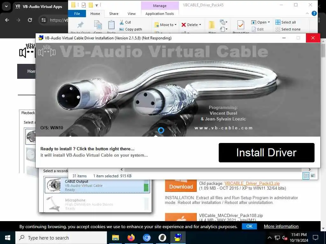Close the VB-Audio Virtual Cable installer window

pyautogui.click(x=313, y=38)
